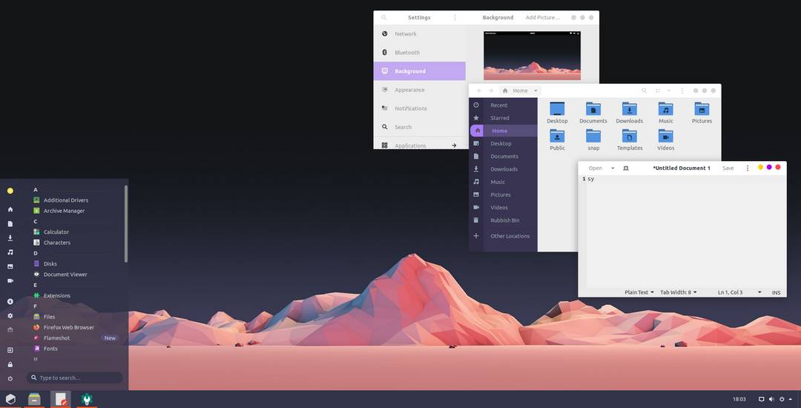Screen dimensions: 801x408
Task: Open Notifications in the Settings sidebar
Action: tap(419, 108)
